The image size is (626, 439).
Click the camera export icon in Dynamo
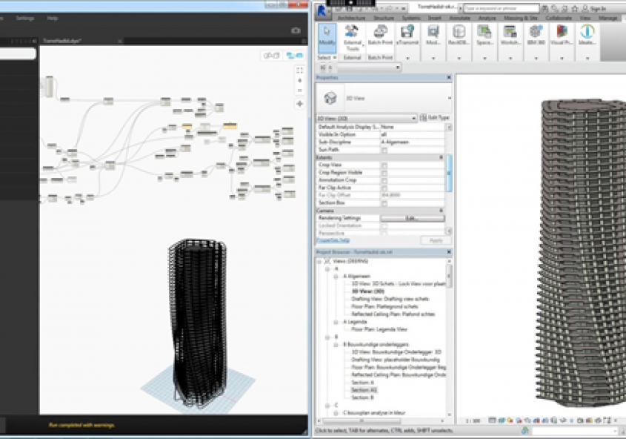coord(296,30)
